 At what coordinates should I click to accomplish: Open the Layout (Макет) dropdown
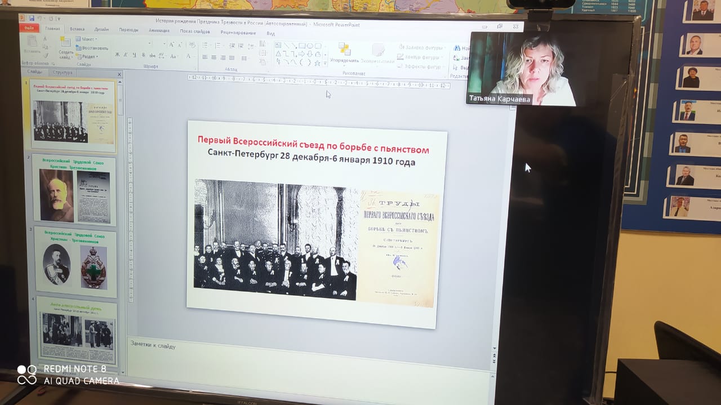(87, 39)
